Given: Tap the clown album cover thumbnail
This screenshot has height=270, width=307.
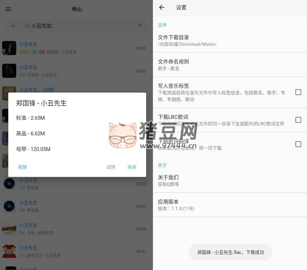Looking at the screenshot, I should coord(9,251).
